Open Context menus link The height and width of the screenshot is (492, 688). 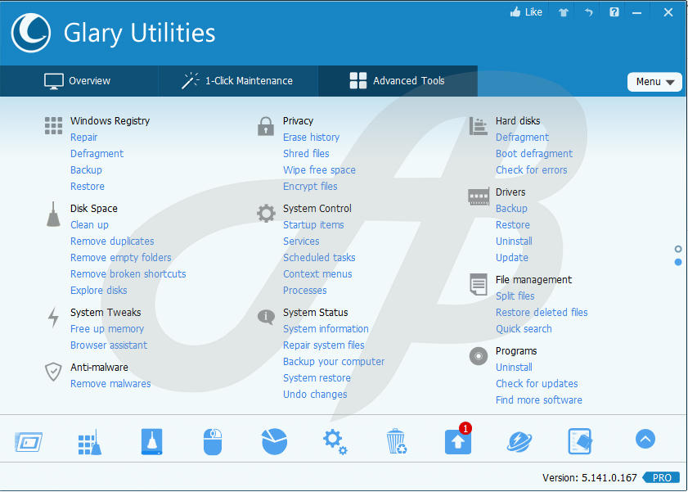click(317, 274)
